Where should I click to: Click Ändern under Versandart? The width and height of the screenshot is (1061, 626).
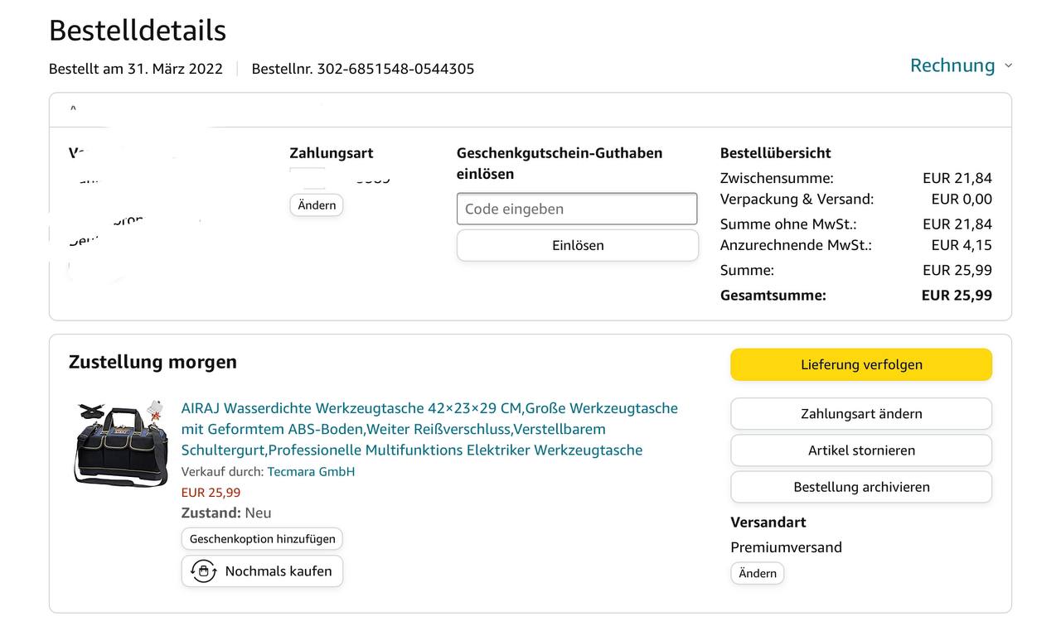click(758, 573)
